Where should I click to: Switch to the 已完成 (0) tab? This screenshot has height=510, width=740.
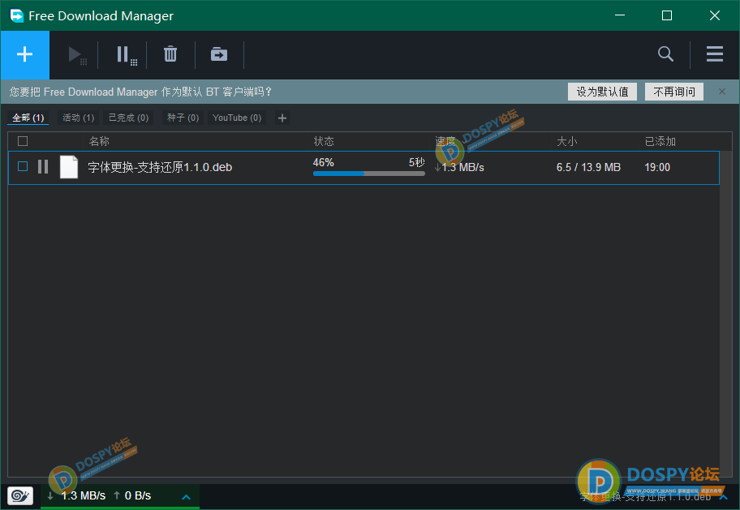tap(128, 118)
